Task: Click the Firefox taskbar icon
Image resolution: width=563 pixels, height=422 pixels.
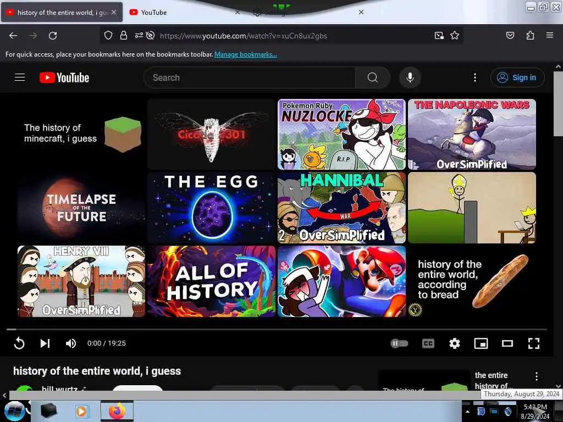Action: pos(117,411)
